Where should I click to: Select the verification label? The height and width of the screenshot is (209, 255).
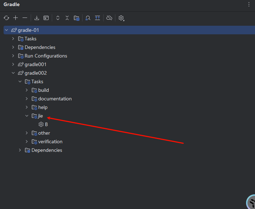pyautogui.click(x=50, y=142)
